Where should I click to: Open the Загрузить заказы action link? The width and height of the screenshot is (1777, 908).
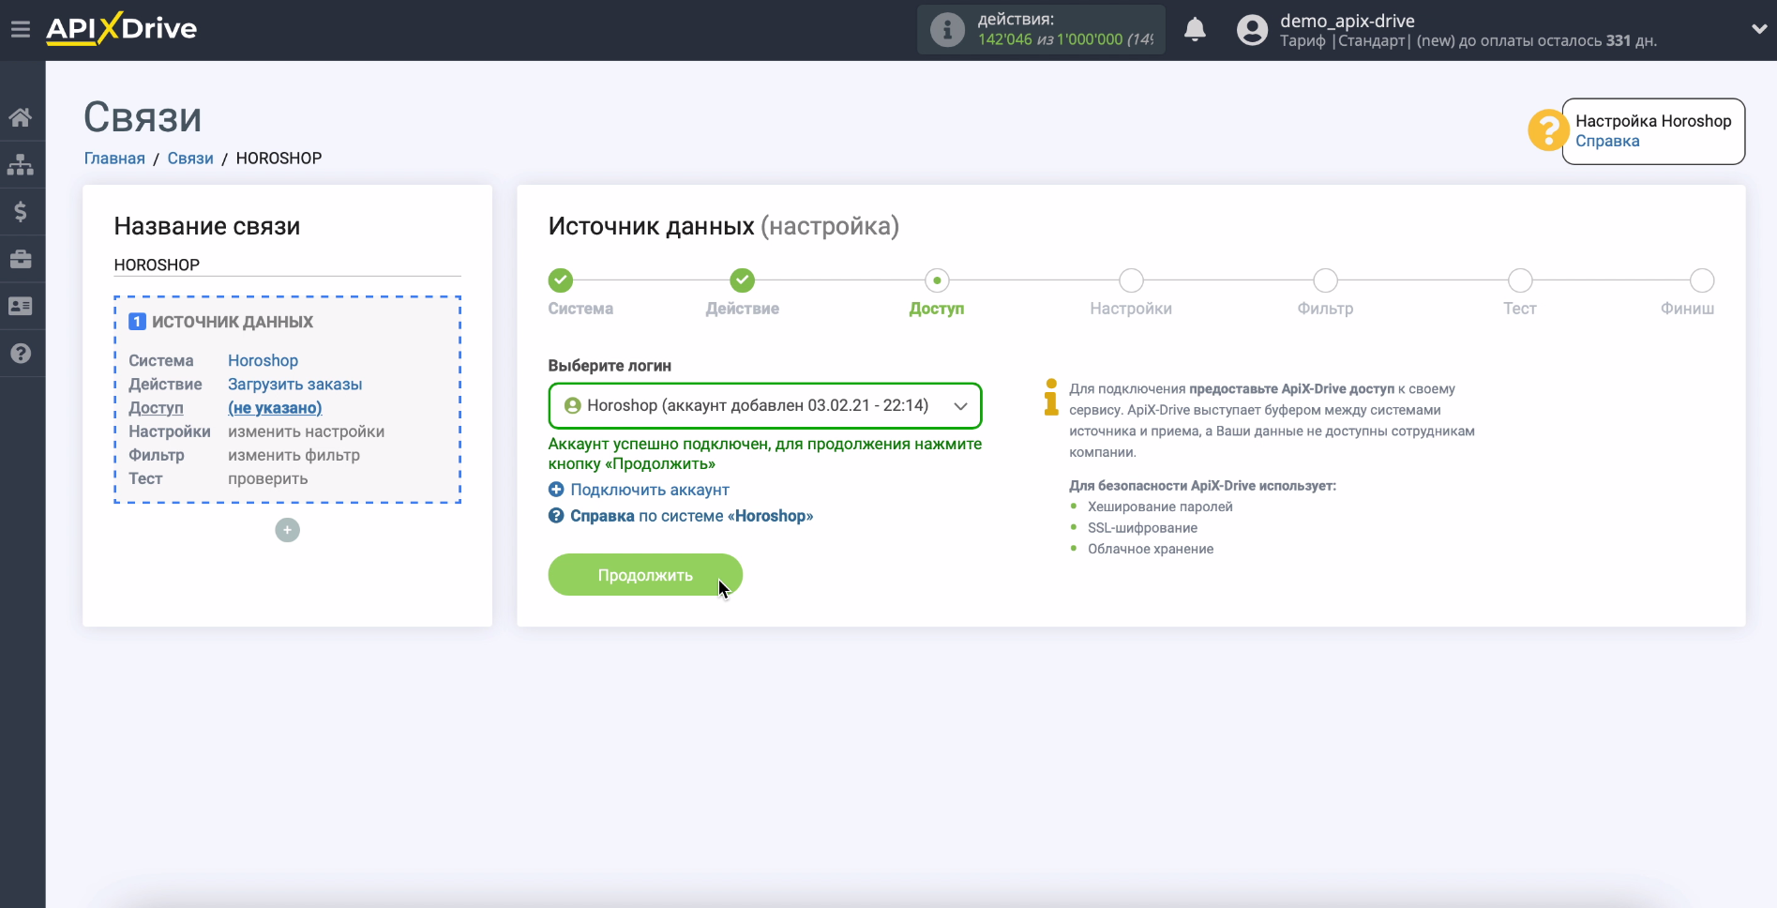pyautogui.click(x=294, y=385)
